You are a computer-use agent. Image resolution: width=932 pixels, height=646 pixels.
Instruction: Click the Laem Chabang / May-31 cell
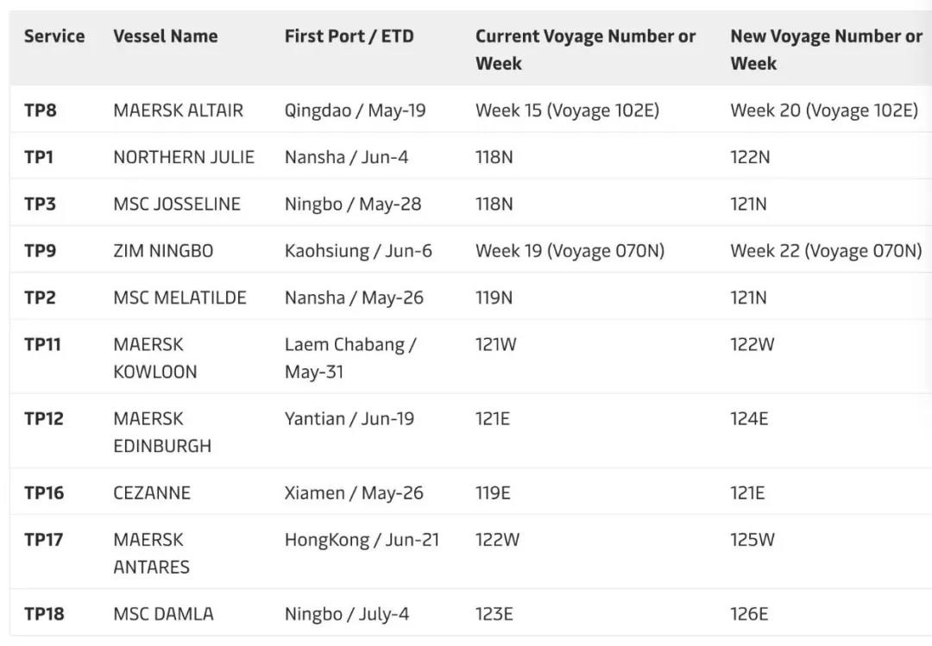point(350,358)
